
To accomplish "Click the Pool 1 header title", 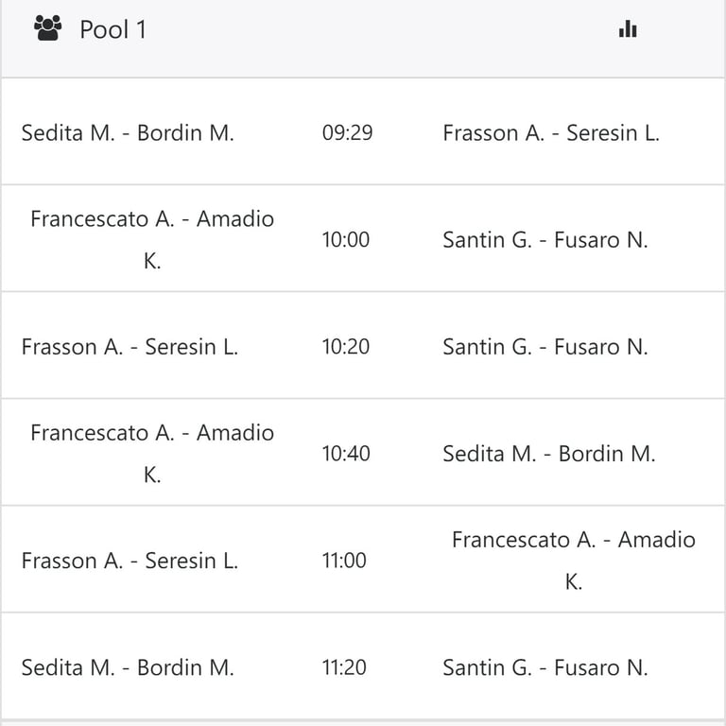I will (x=113, y=29).
